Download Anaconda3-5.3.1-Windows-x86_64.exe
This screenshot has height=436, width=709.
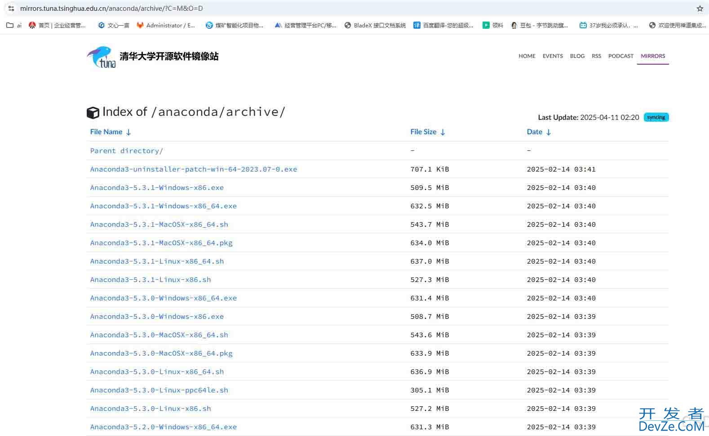[x=163, y=206]
